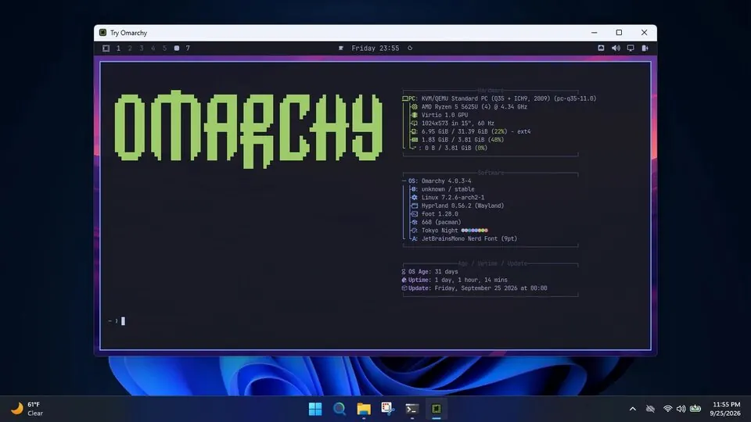Click the foot 1.28.0 terminal line
Screen dimensions: 751x422
point(434,214)
